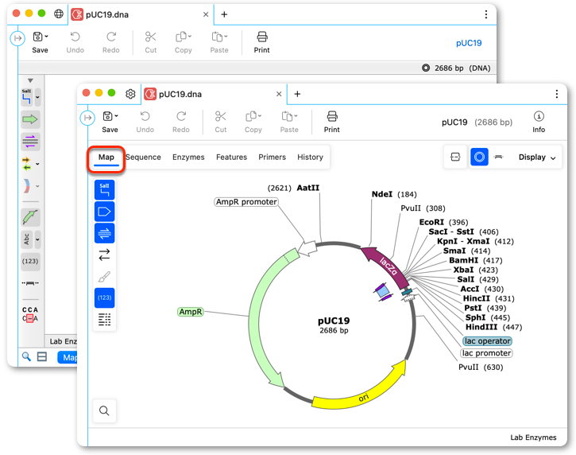Toggle (123) enzyme numbering in front window
This screenshot has height=455, width=576.
tap(104, 297)
